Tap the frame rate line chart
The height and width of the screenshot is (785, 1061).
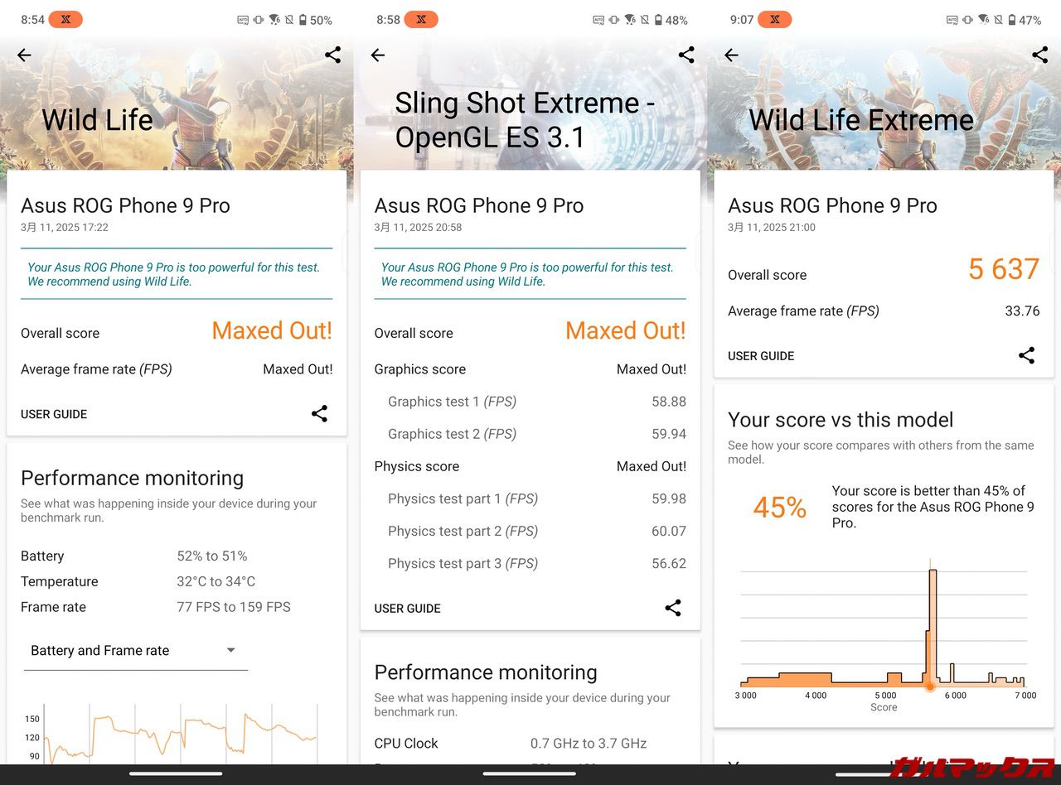tap(179, 733)
